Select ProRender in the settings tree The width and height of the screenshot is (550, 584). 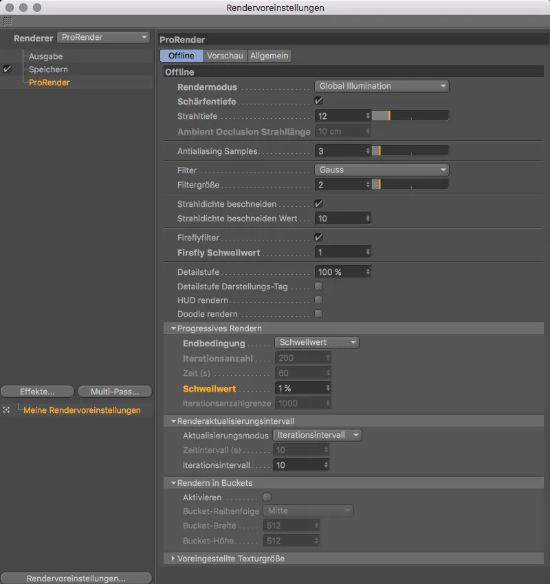click(x=49, y=82)
